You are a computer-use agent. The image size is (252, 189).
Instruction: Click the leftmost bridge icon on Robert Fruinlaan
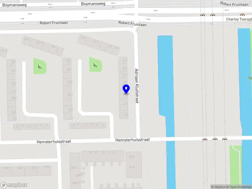[203, 15]
